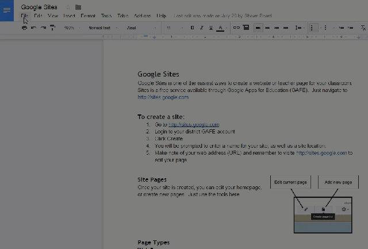Click the Undo arrow
Viewport: 368px width, 249px height.
click(33, 28)
